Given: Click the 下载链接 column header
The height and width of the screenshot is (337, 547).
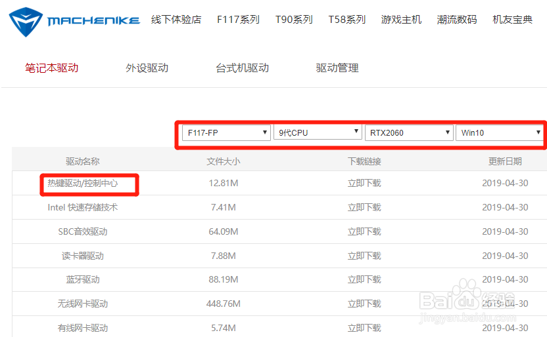Looking at the screenshot, I should click(x=364, y=161).
